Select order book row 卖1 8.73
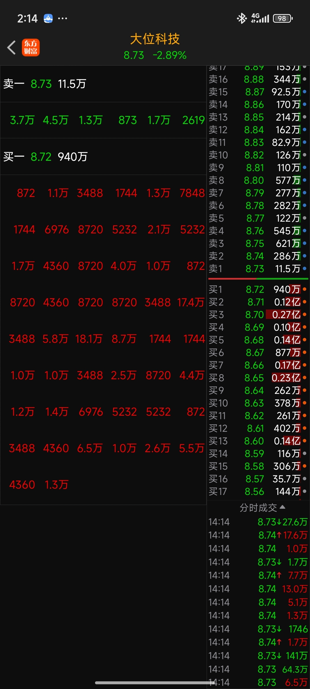 [x=258, y=268]
